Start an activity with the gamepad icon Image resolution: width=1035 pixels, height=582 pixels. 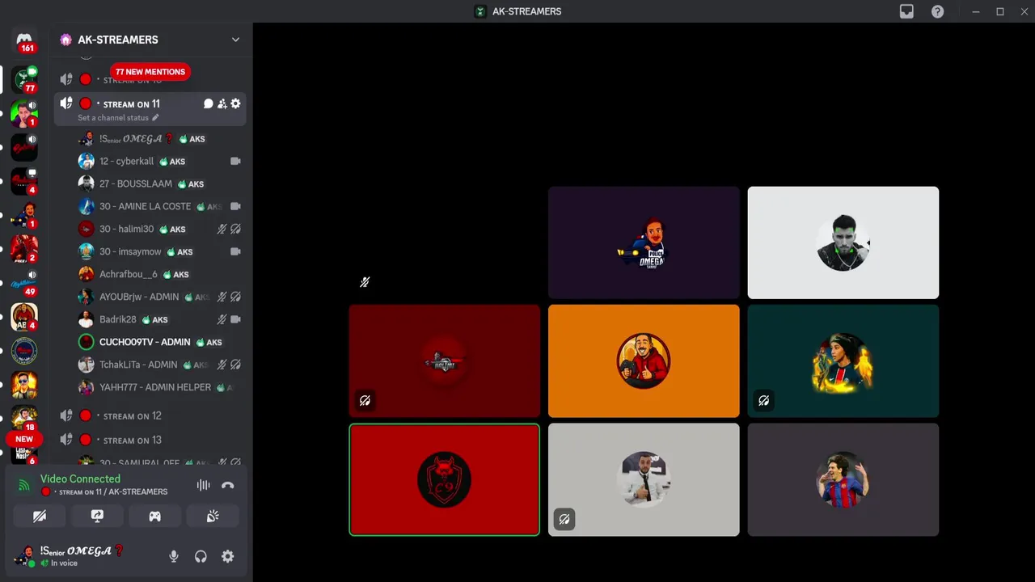(x=154, y=516)
